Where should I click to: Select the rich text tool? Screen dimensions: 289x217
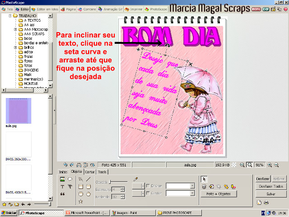70,187
